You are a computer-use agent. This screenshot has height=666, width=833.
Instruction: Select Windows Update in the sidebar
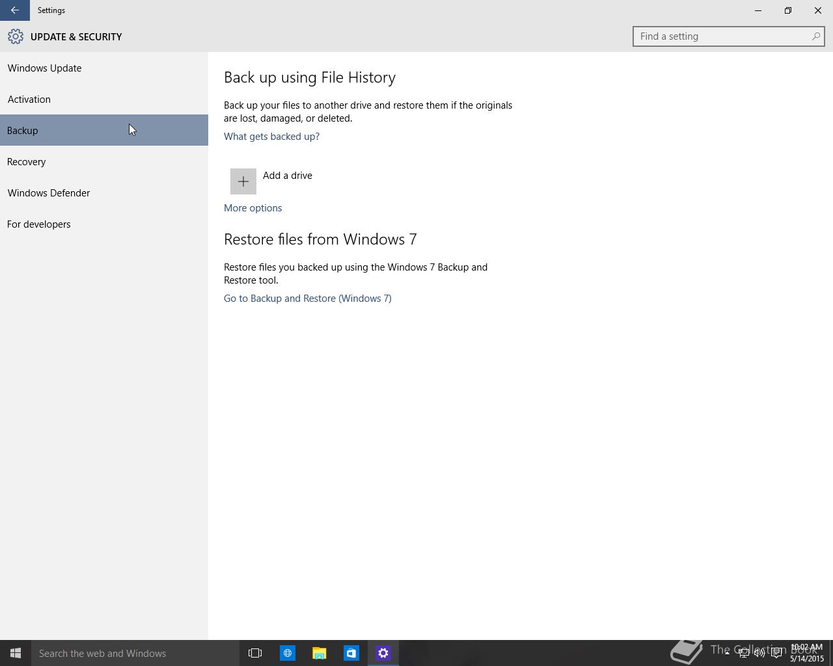coord(104,68)
